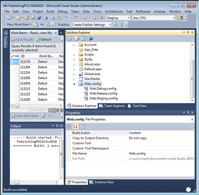Click the collapse-up arrows button in Work Items
Screen dimensions: 199x195
(x=62, y=110)
